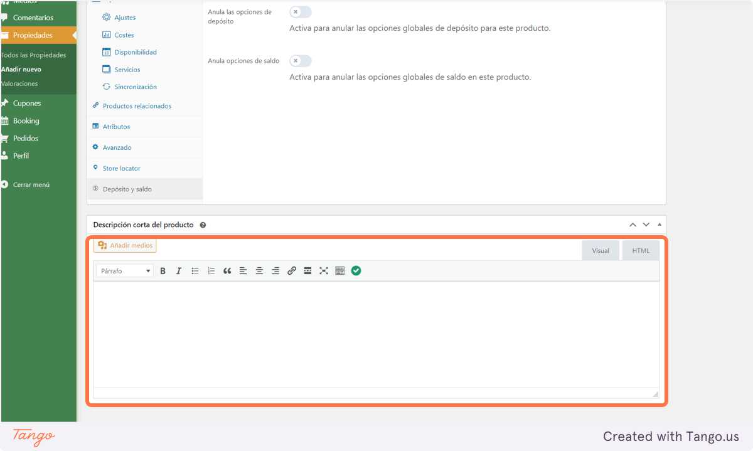
Task: Align text right
Action: tap(275, 271)
